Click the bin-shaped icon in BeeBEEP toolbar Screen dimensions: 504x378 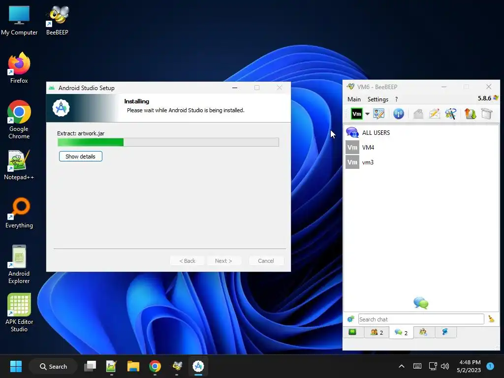(x=487, y=114)
